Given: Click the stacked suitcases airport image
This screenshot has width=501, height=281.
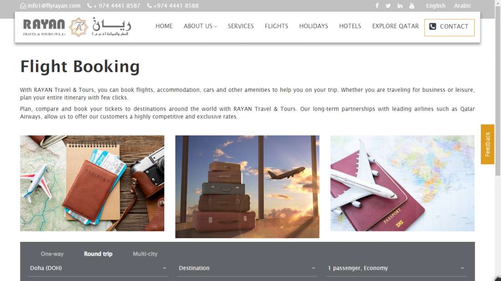Looking at the screenshot, I should point(247,186).
